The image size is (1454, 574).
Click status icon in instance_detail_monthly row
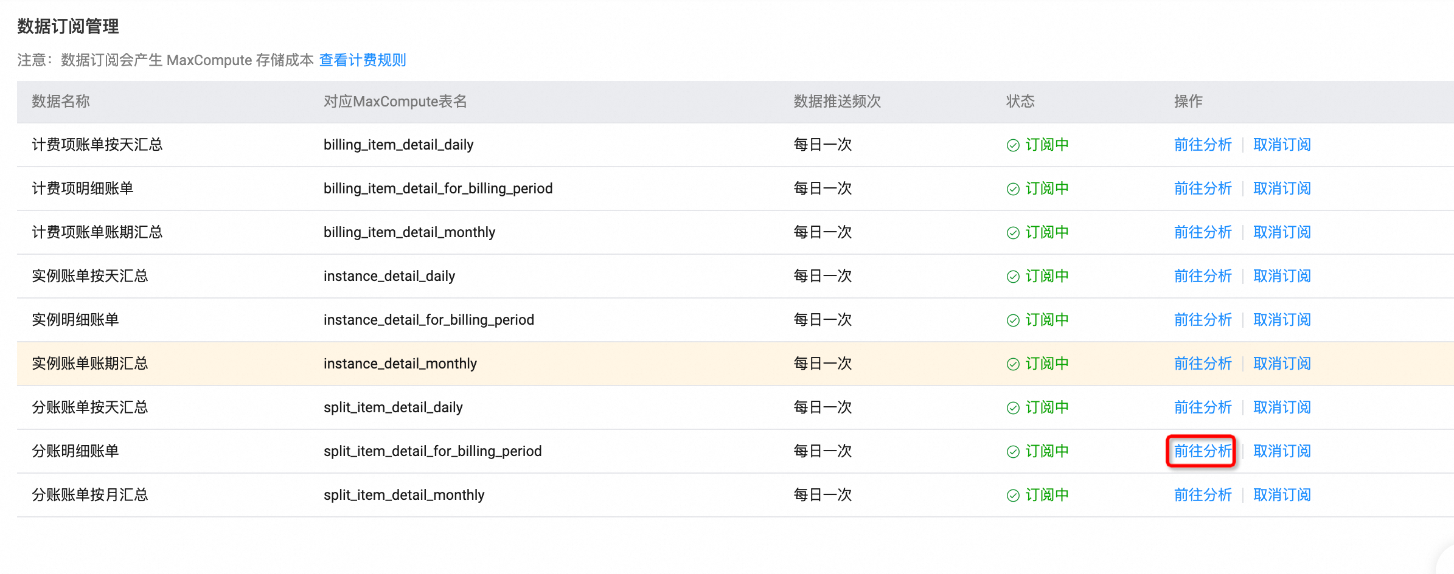tap(1013, 364)
